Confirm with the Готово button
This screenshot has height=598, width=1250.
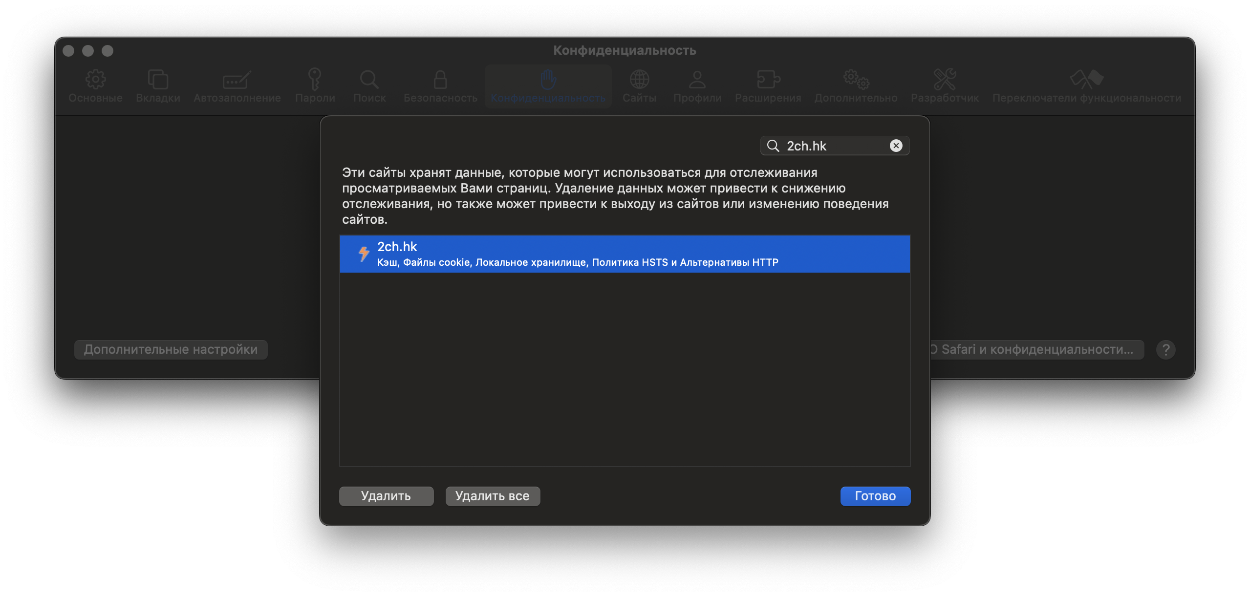pyautogui.click(x=875, y=496)
